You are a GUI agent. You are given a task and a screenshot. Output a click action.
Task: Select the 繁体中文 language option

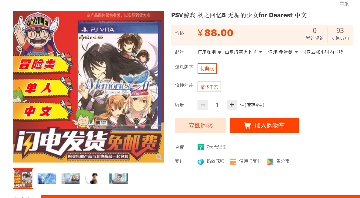pyautogui.click(x=209, y=87)
